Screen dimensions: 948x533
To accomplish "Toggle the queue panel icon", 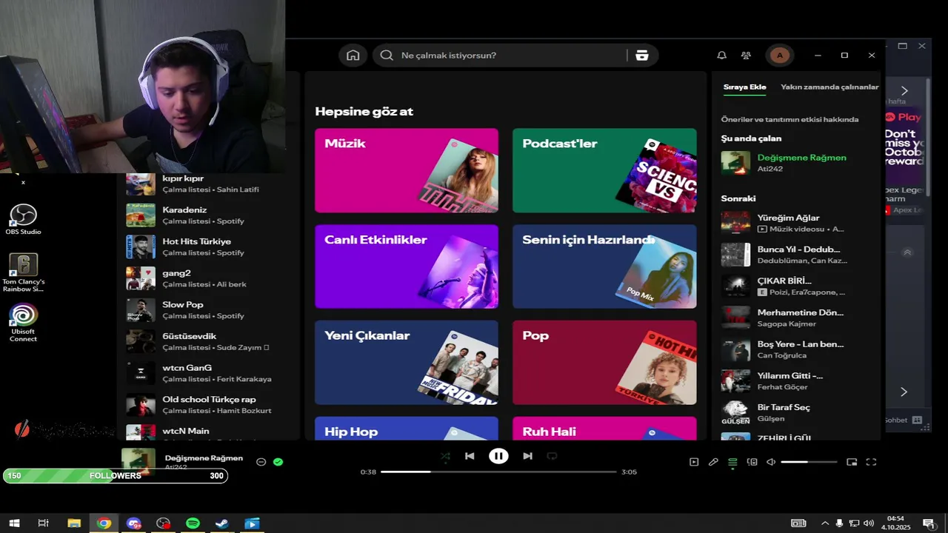I will (x=732, y=462).
